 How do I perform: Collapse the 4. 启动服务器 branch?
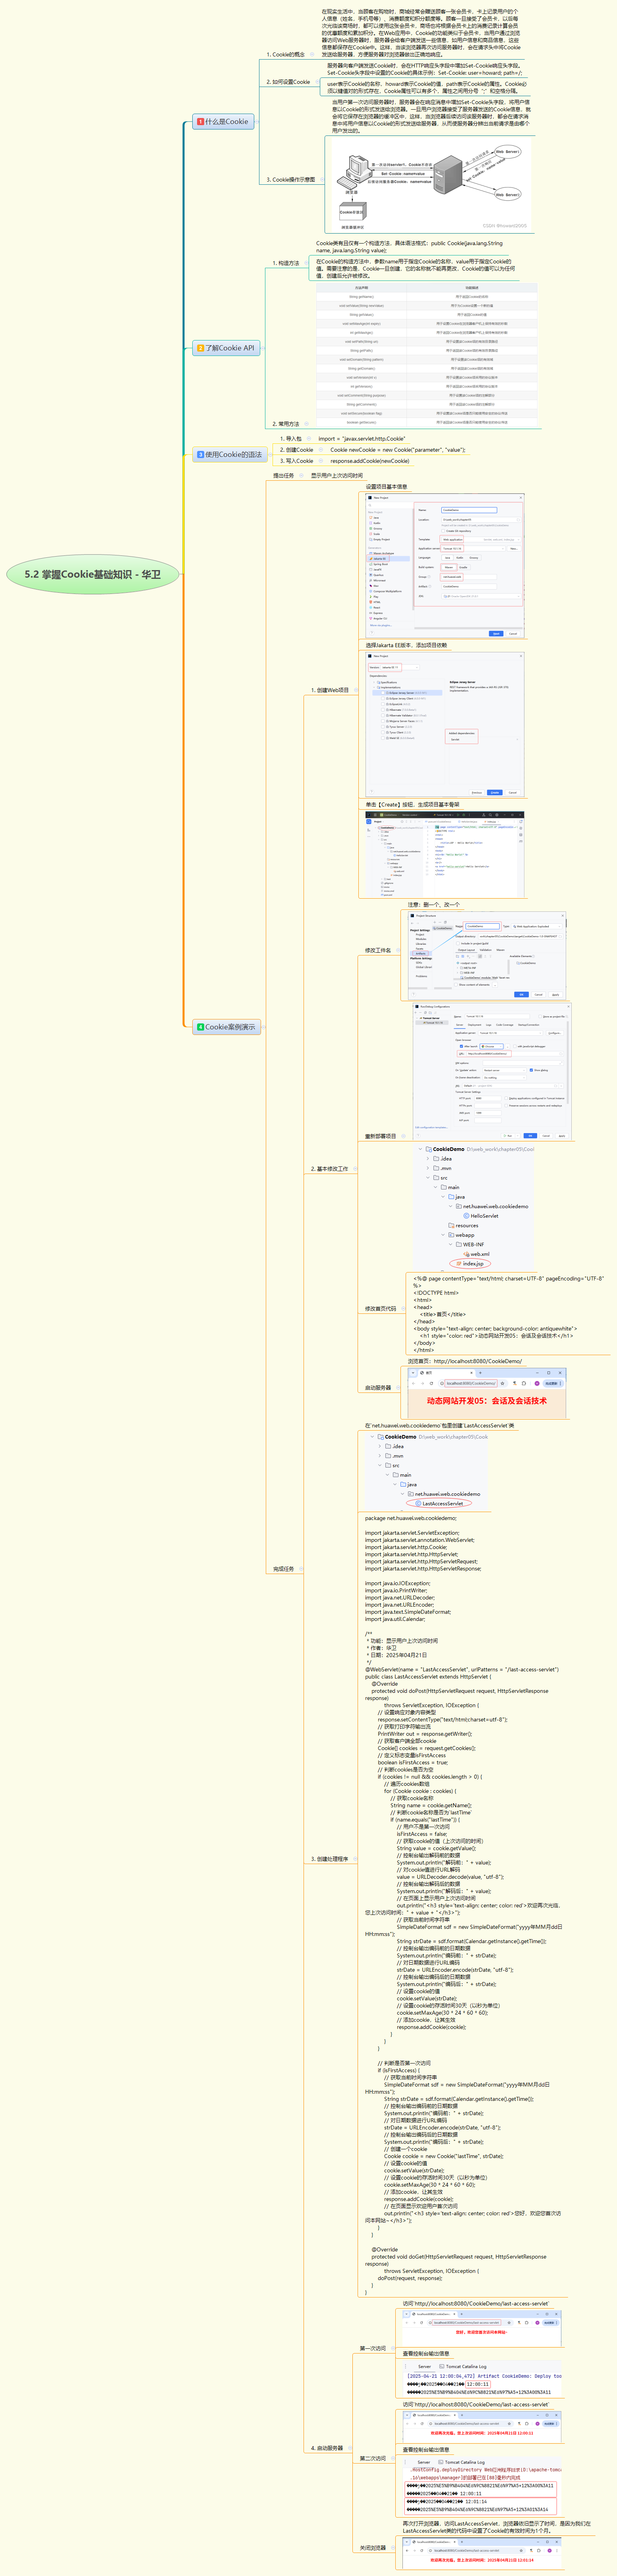pos(350,2448)
